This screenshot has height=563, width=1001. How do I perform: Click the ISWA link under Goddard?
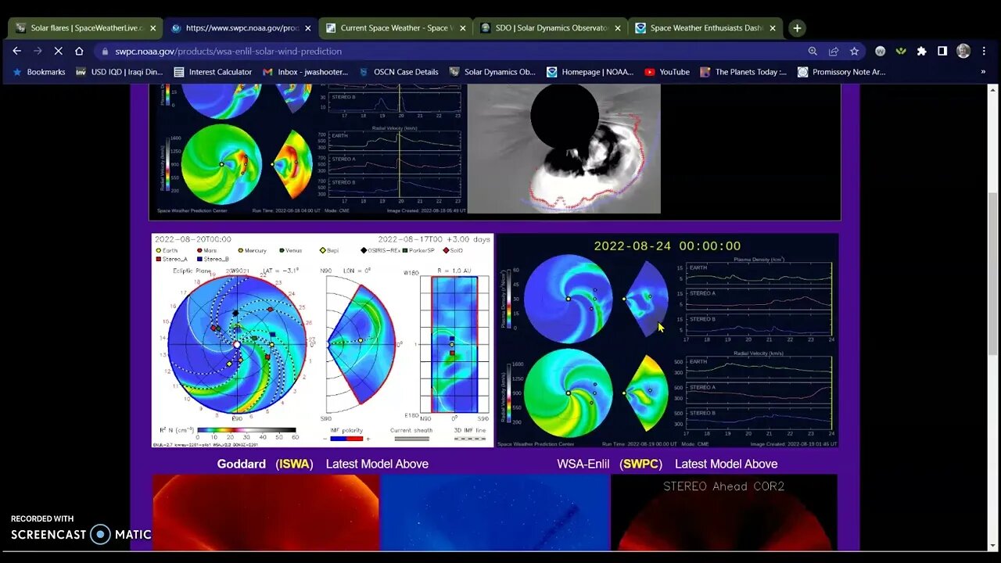pos(294,464)
